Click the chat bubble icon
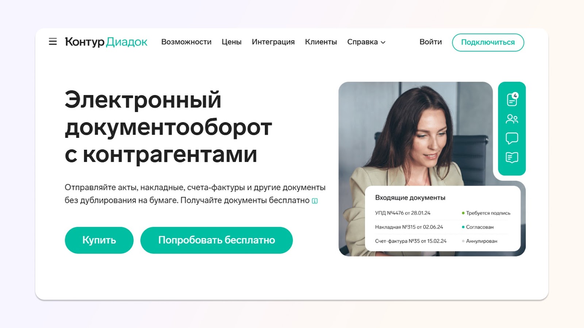Screen dimensions: 584x328 [512, 138]
